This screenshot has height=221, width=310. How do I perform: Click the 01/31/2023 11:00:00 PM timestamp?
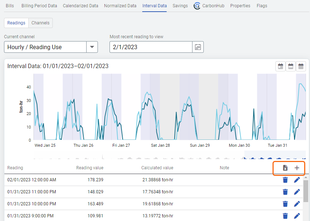point(32,192)
